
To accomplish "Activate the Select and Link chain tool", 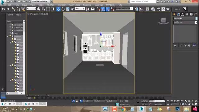I will [x=14, y=9].
